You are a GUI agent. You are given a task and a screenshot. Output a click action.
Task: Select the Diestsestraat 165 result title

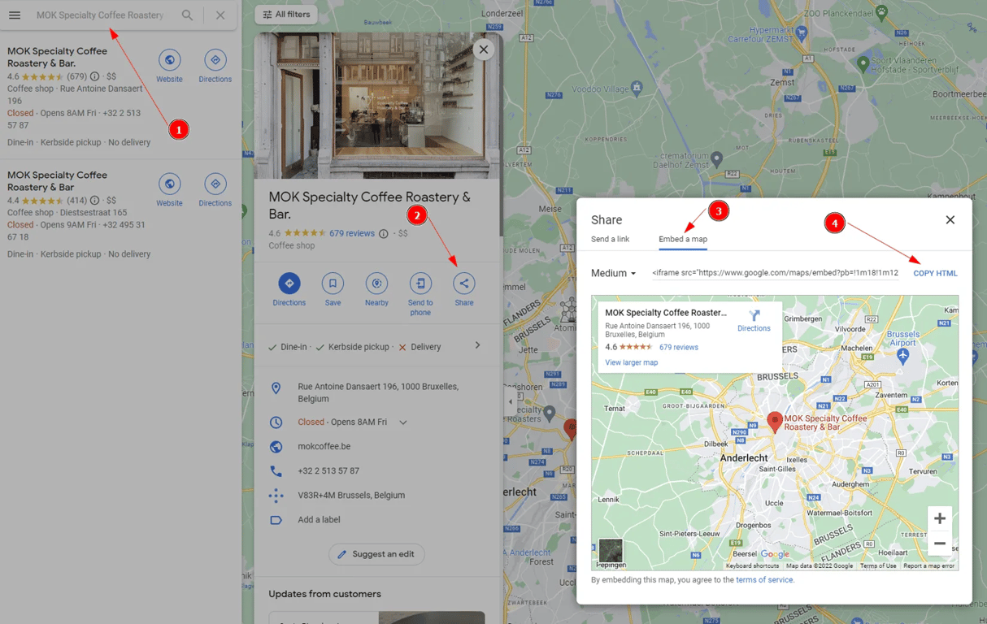[x=57, y=180]
